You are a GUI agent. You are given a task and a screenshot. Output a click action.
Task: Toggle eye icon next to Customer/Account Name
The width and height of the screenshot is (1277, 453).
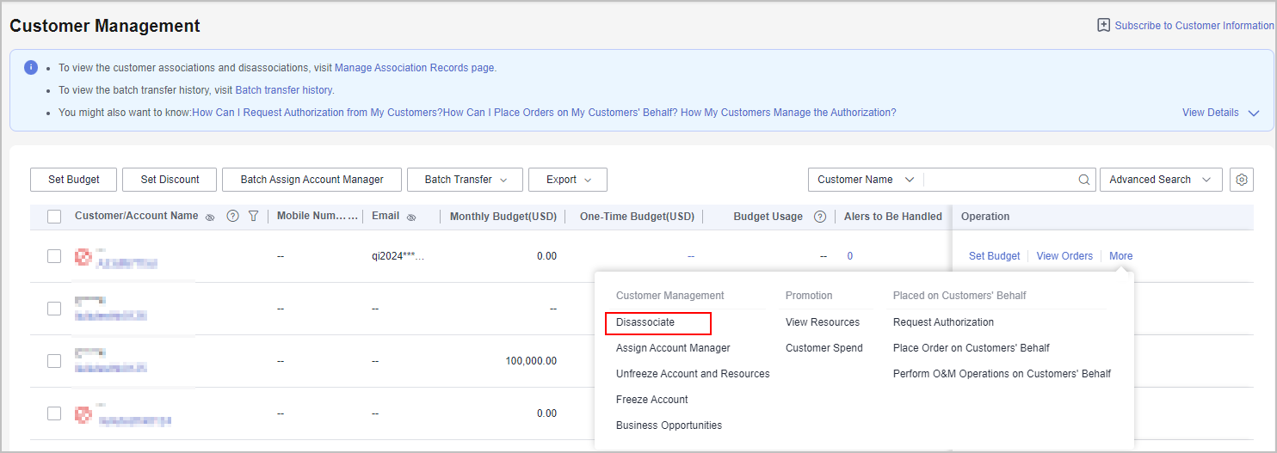[x=210, y=217]
